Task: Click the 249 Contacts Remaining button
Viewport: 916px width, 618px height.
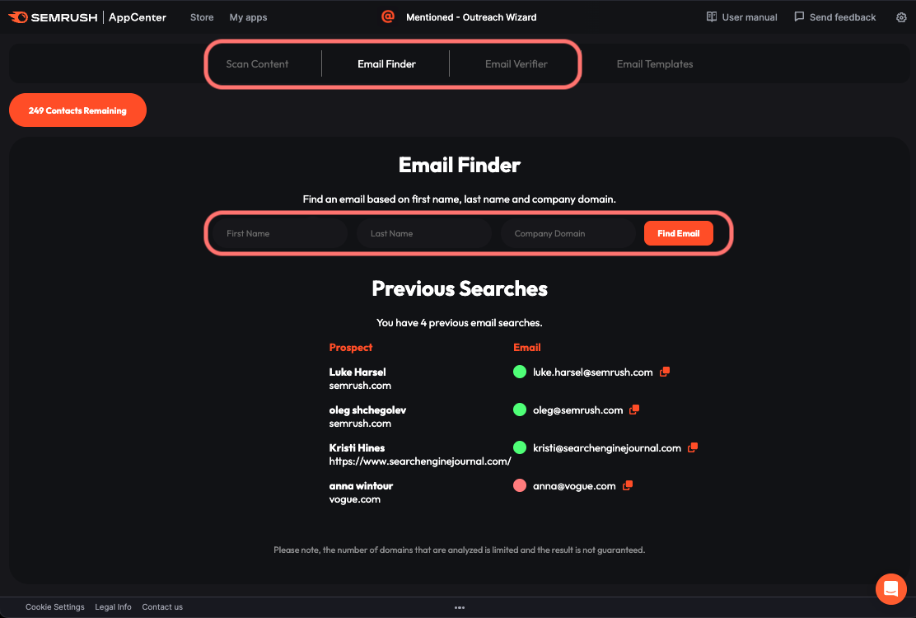Action: [x=77, y=110]
